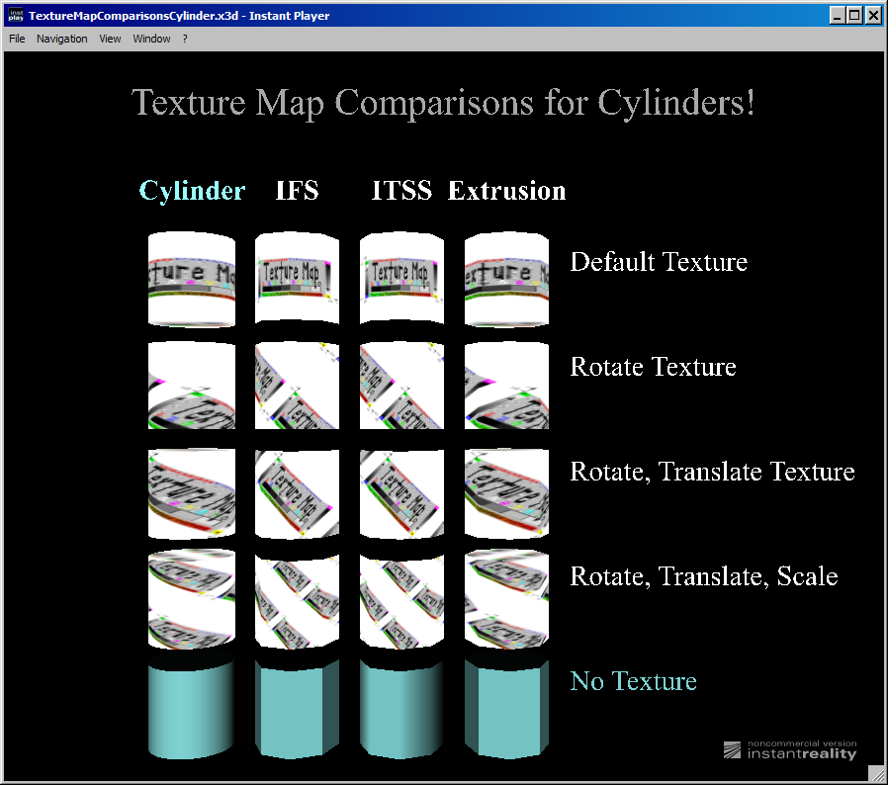Open the Window menu
Screen dimensions: 888x785
pyautogui.click(x=151, y=39)
